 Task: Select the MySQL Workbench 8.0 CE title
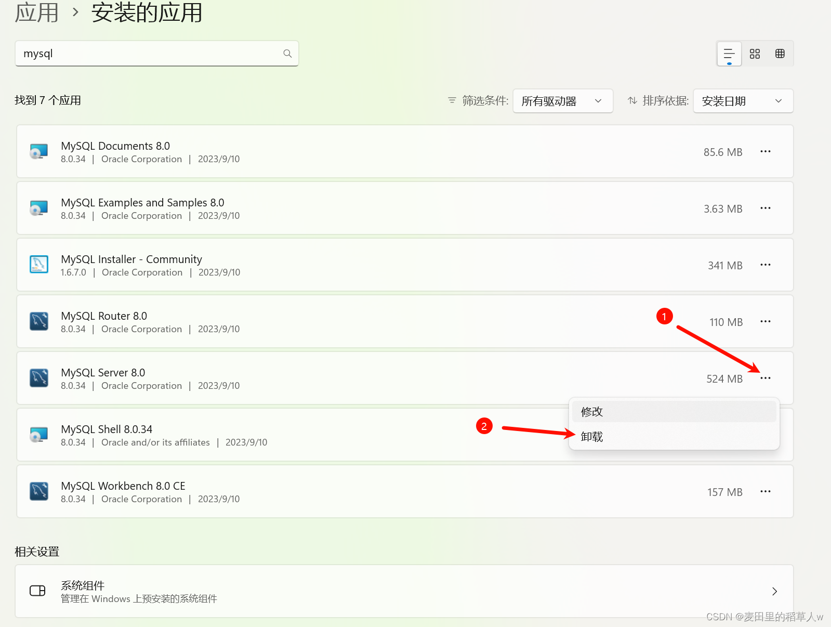click(123, 486)
